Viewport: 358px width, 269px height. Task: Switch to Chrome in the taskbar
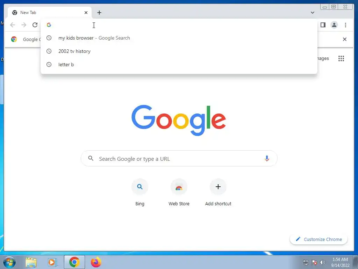[74, 262]
